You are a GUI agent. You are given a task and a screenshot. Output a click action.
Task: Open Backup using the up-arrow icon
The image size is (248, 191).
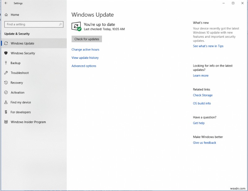pos(5,63)
